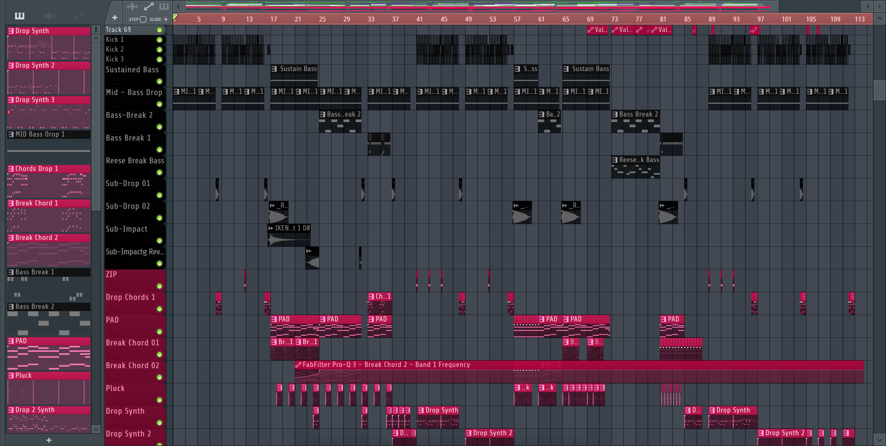Click picker panel scroll up arrow

tap(96, 38)
